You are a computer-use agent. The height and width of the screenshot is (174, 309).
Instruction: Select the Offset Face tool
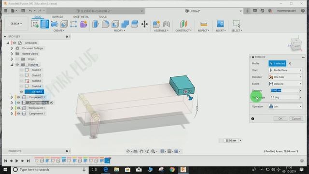tap(135, 24)
